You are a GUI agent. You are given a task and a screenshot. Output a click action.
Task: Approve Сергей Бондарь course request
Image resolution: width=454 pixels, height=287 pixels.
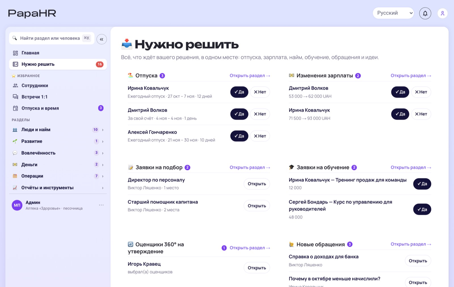point(422,210)
